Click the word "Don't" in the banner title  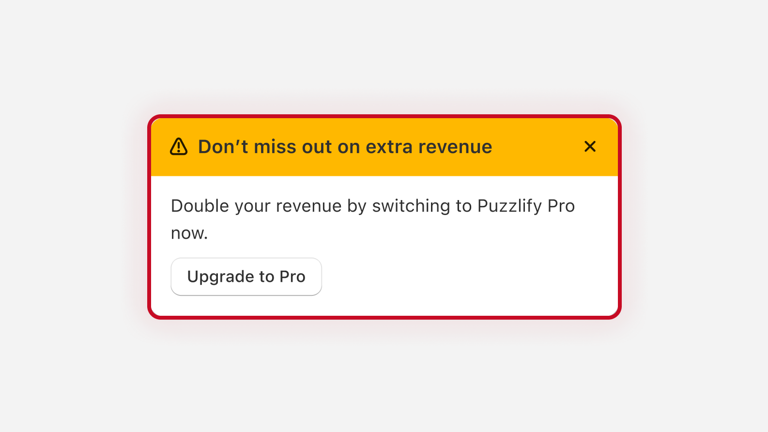tap(223, 147)
